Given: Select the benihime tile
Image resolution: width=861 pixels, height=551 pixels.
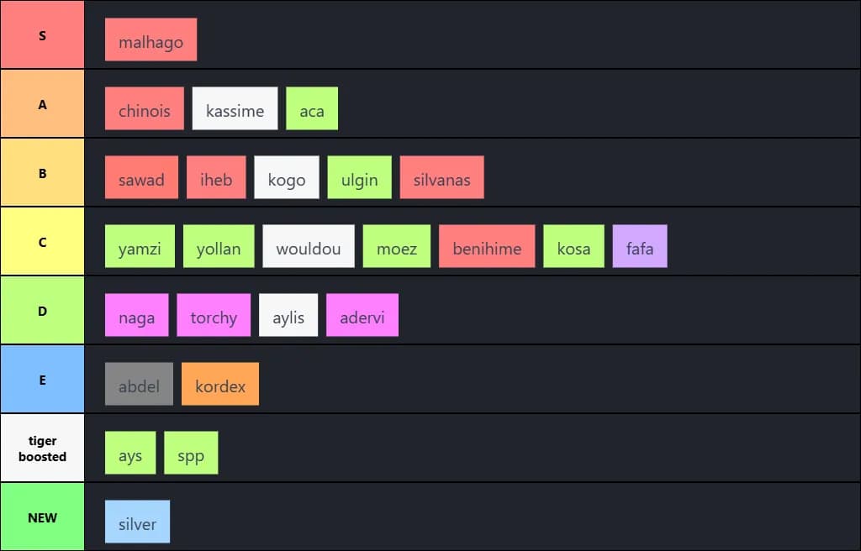Looking at the screenshot, I should click(x=487, y=246).
